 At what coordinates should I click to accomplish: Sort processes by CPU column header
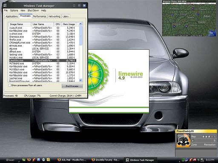(57, 24)
